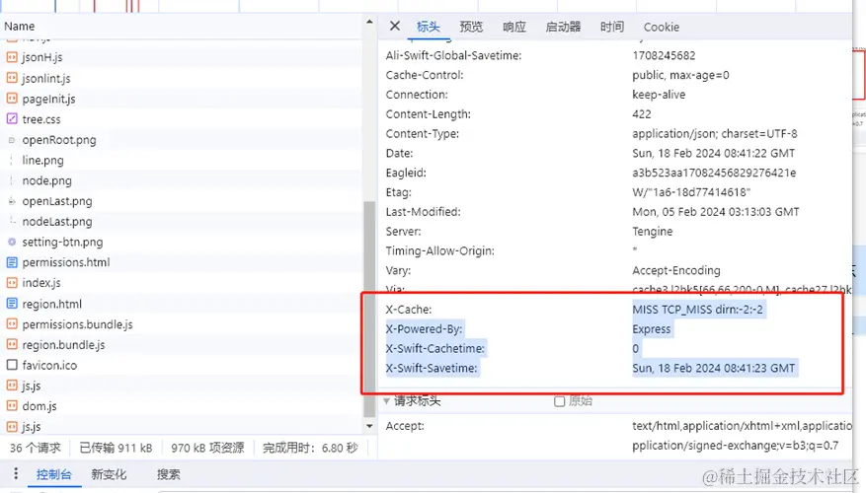The height and width of the screenshot is (493, 866).
Task: Click the request list scrollbar thumb
Action: 369,309
